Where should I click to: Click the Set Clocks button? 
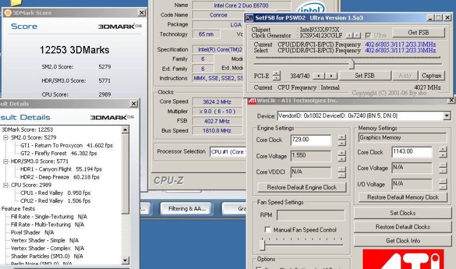pos(403,213)
